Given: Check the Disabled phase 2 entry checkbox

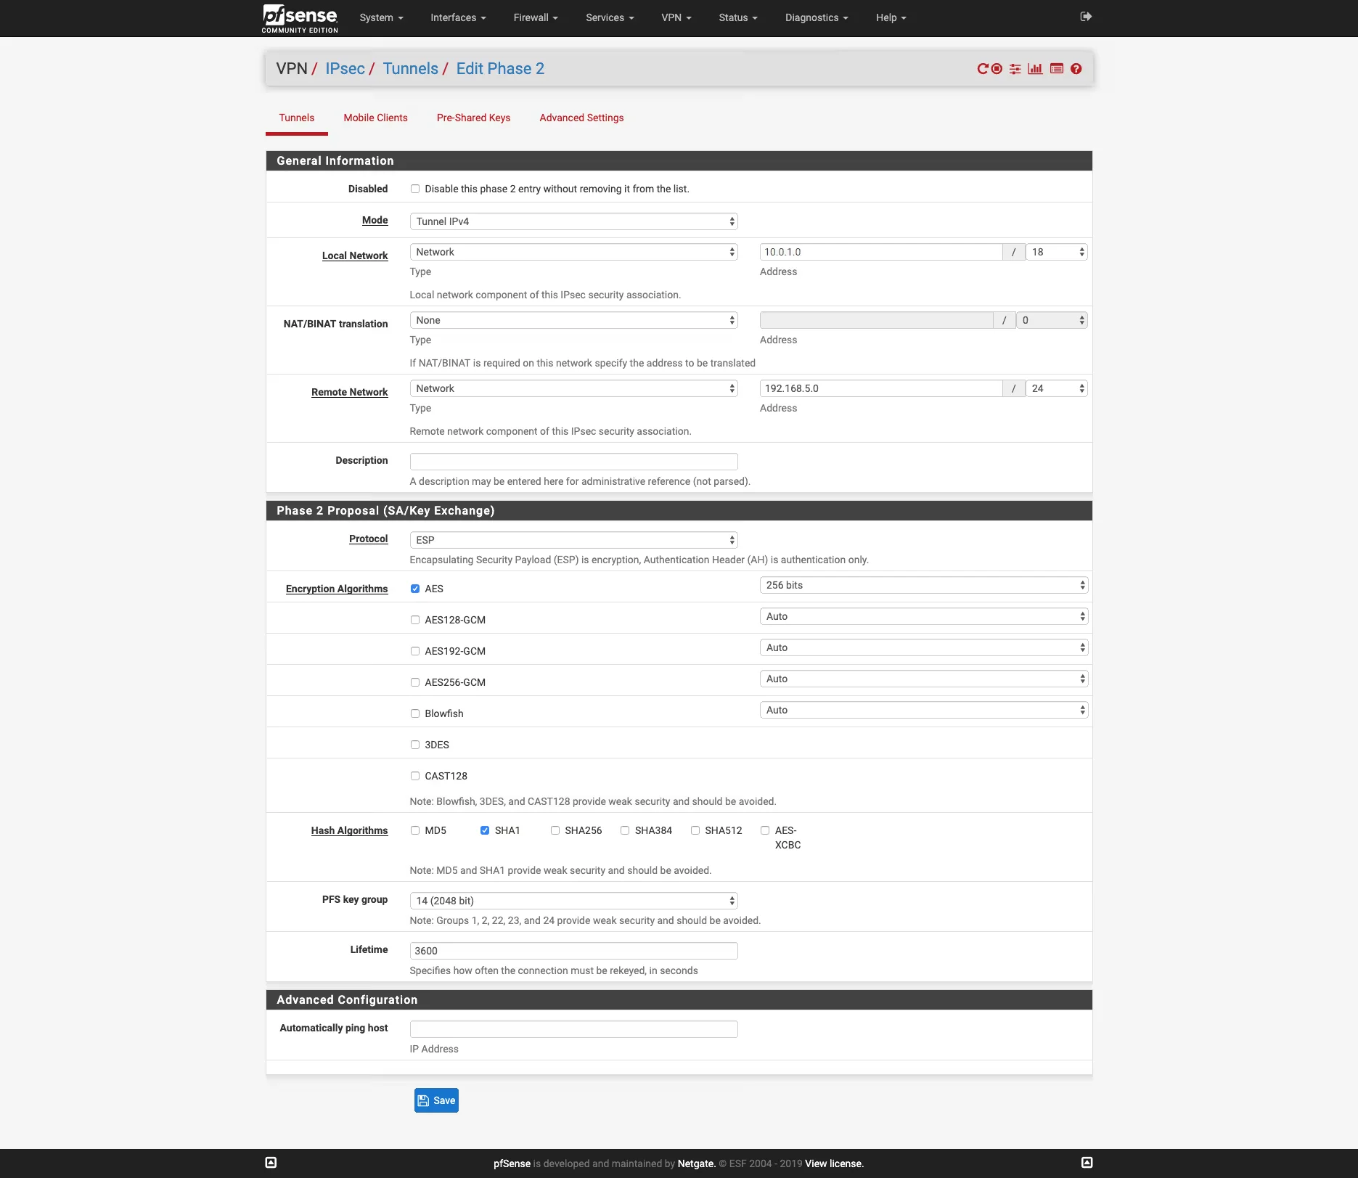Looking at the screenshot, I should pyautogui.click(x=414, y=188).
